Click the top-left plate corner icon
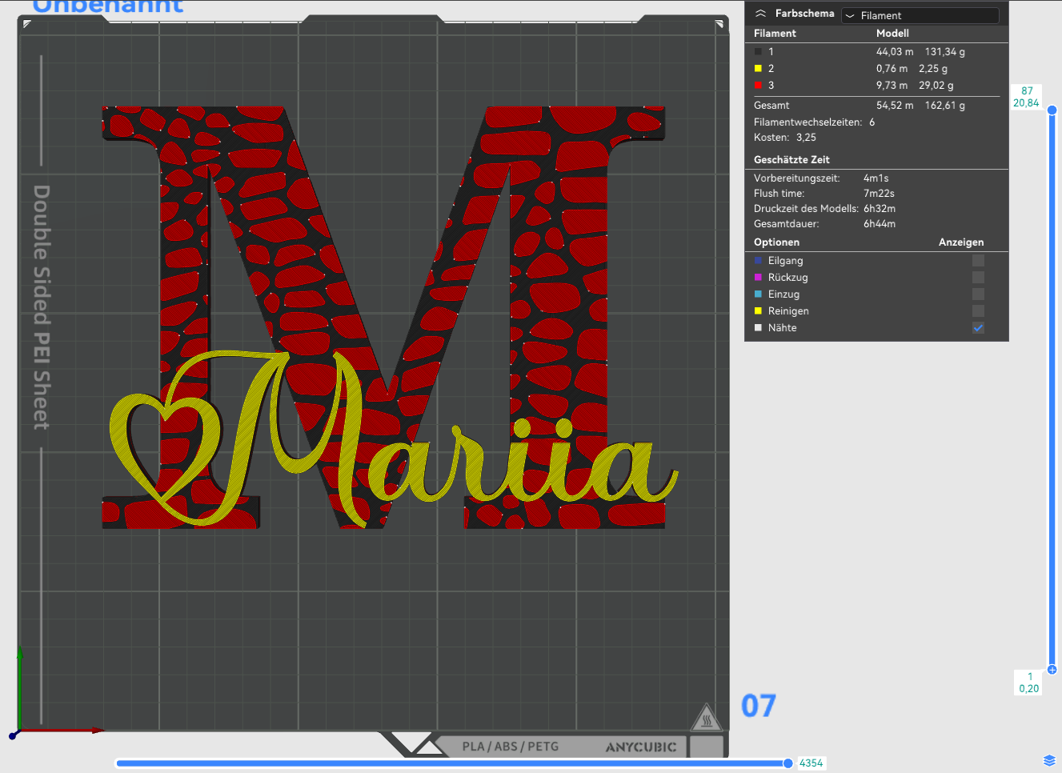This screenshot has height=773, width=1062. point(27,24)
